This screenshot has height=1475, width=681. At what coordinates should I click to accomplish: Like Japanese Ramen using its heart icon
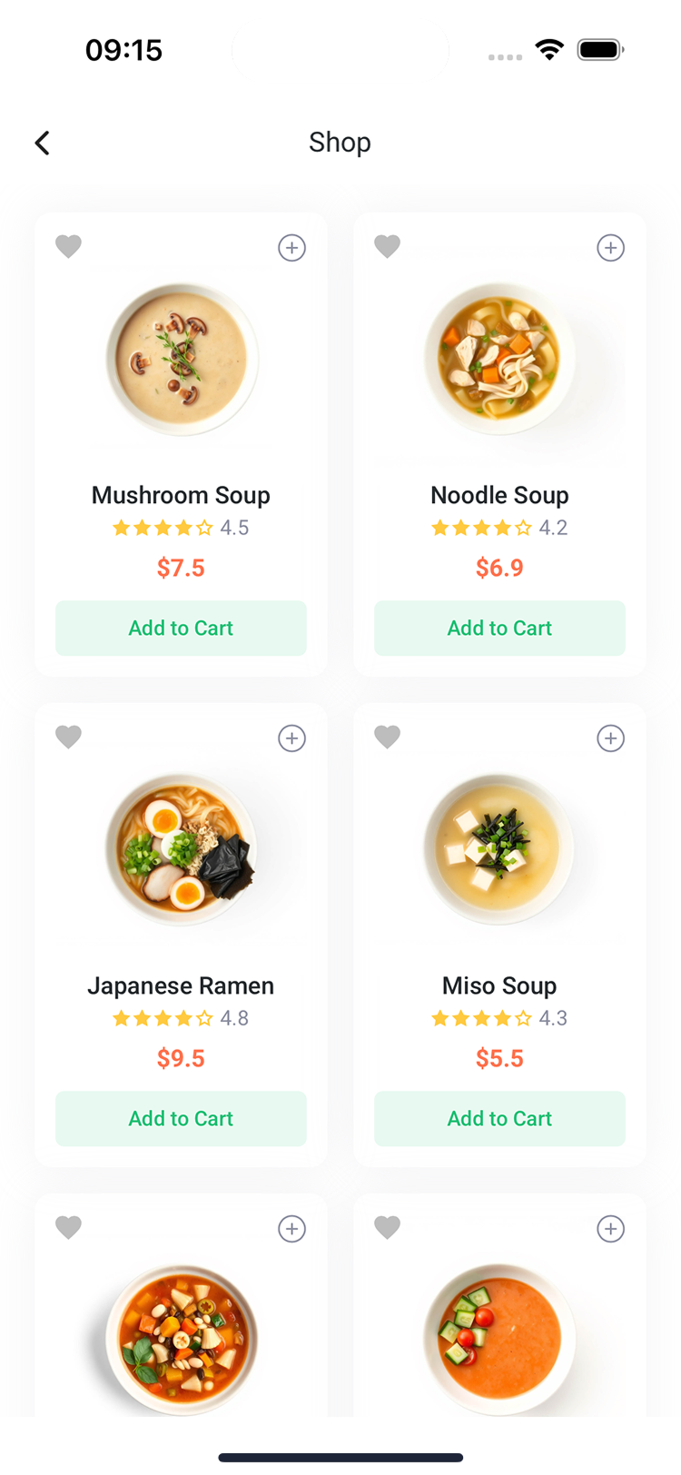(x=68, y=737)
